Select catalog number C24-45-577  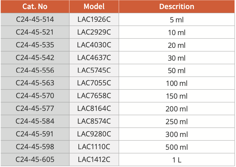tap(35, 108)
